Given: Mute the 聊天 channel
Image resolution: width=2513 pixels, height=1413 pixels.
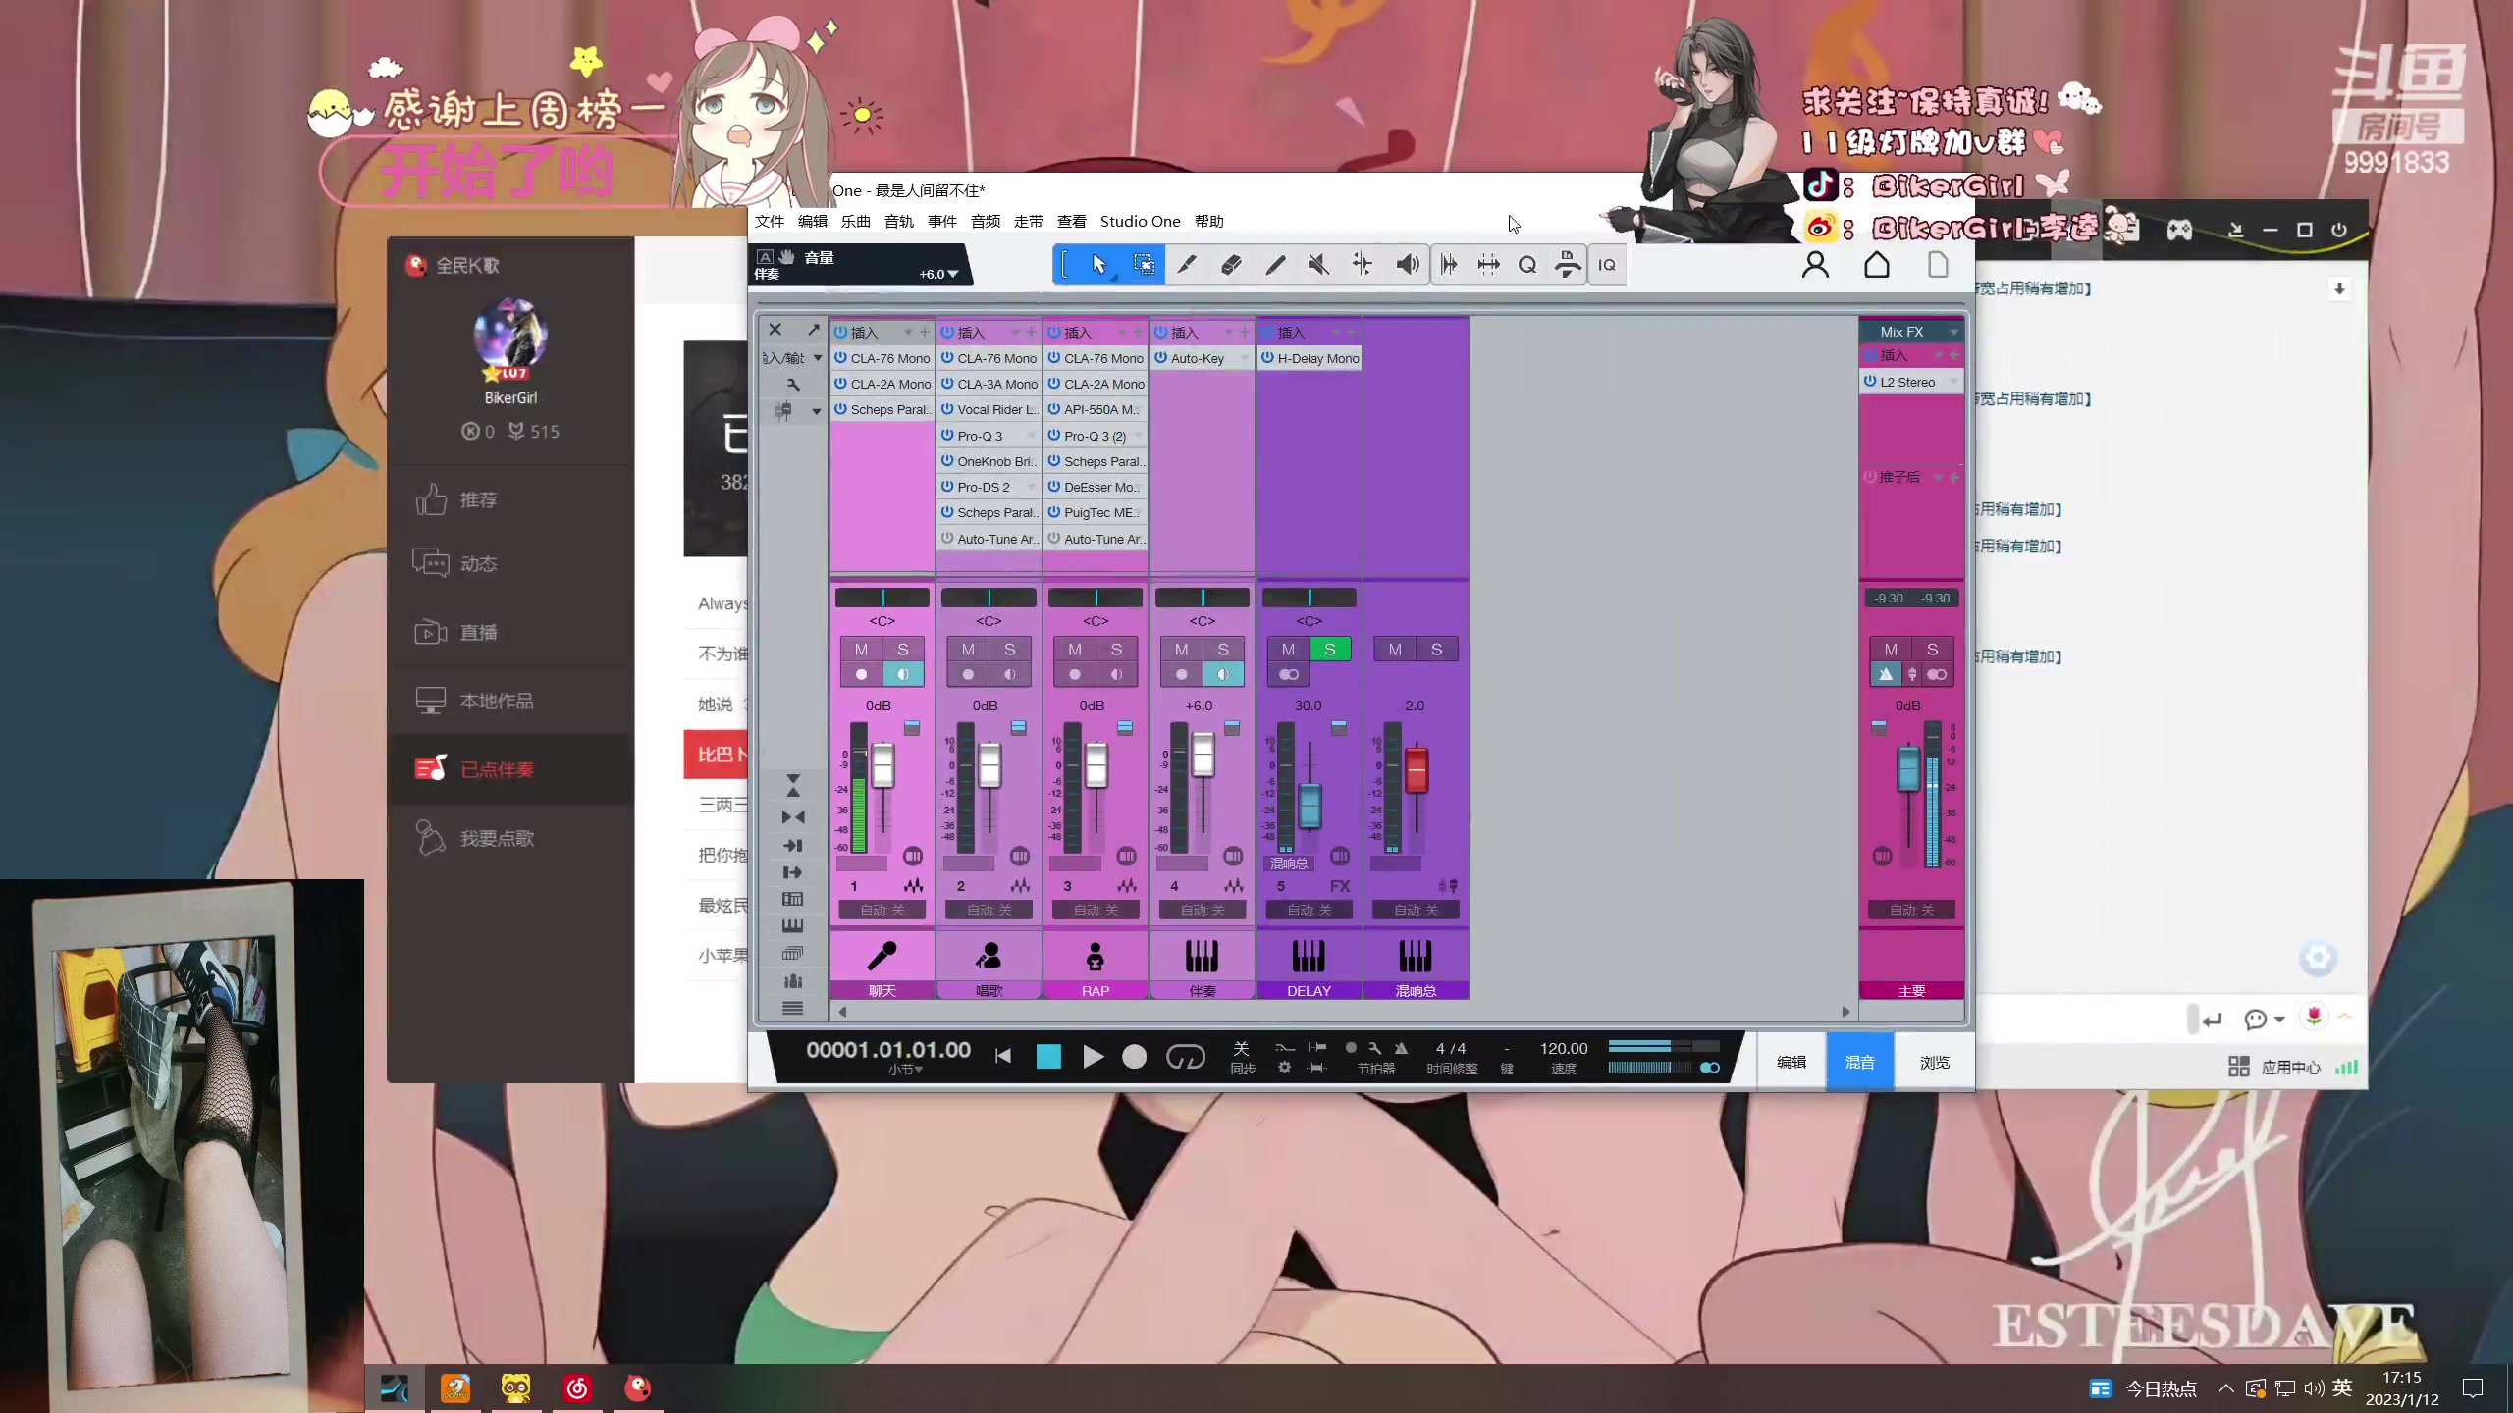Looking at the screenshot, I should click(861, 650).
